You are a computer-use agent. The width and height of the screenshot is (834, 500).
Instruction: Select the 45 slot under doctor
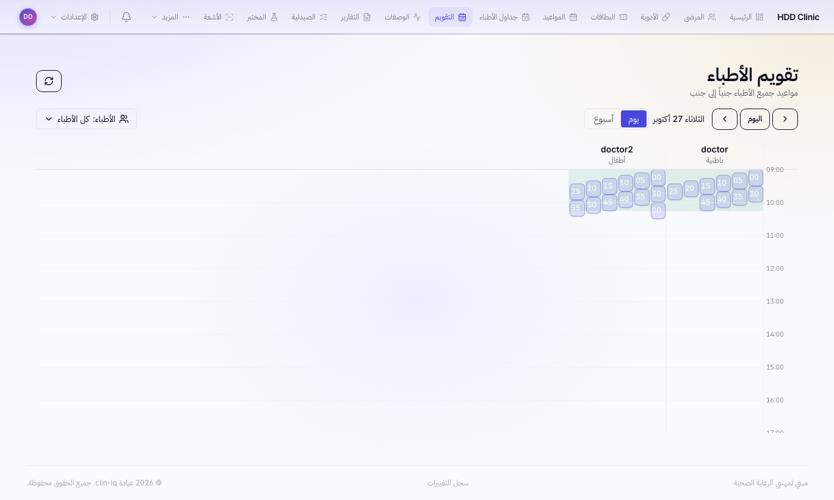706,202
